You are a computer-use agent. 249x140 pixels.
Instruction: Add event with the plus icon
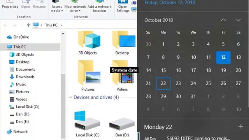click(x=241, y=126)
